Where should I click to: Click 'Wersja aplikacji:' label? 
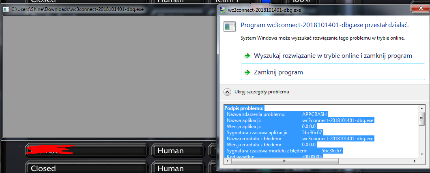(243, 127)
